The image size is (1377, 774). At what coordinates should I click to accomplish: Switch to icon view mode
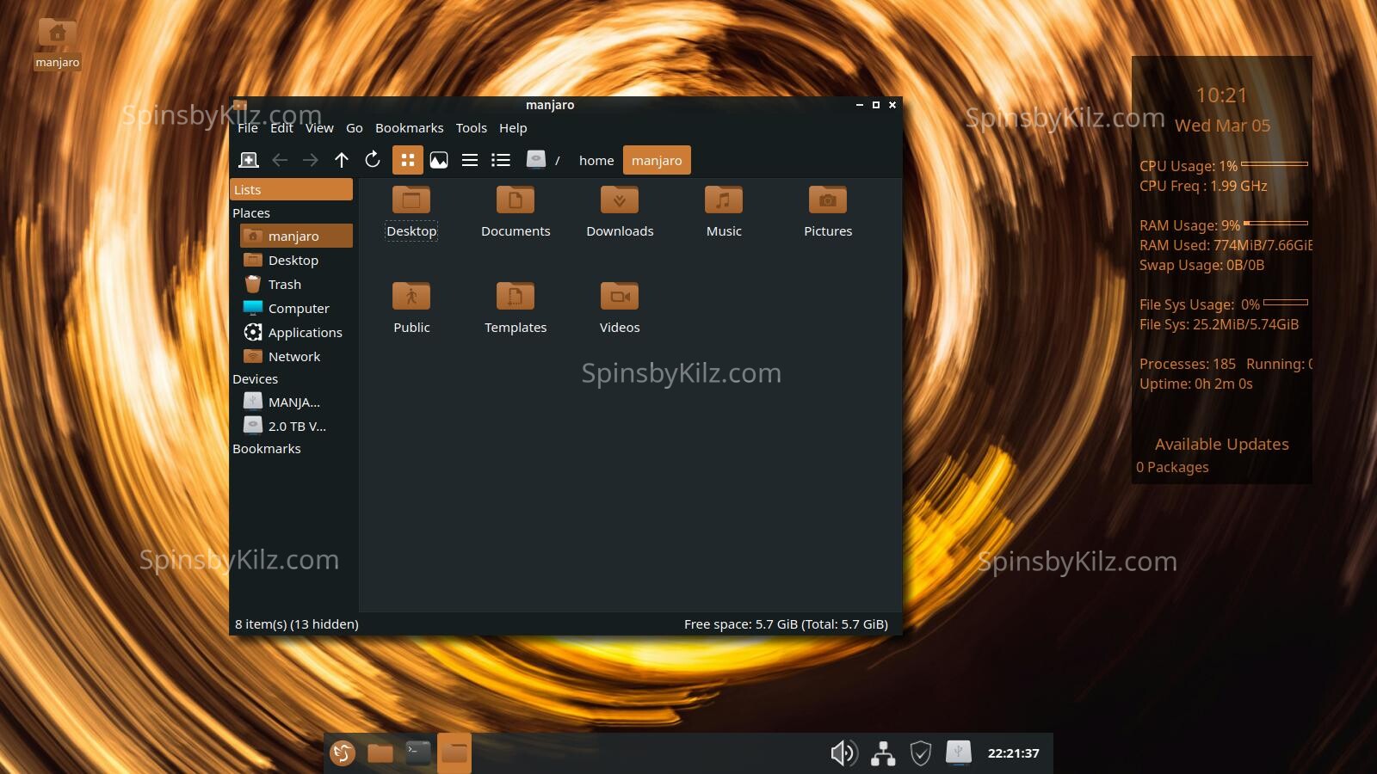tap(408, 160)
